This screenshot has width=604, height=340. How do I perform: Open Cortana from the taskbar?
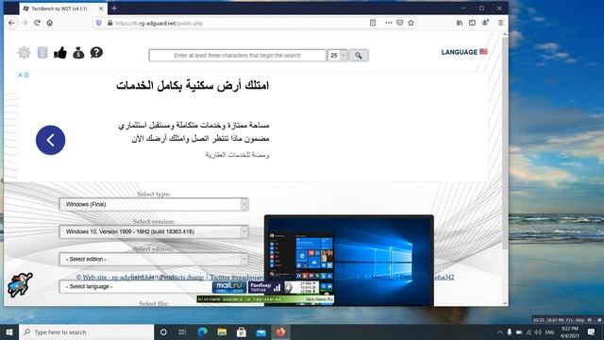coord(163,331)
